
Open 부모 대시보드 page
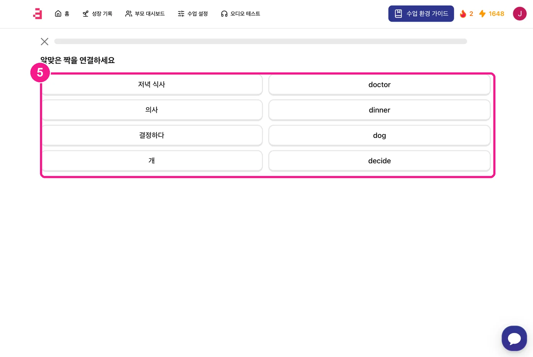pos(145,14)
